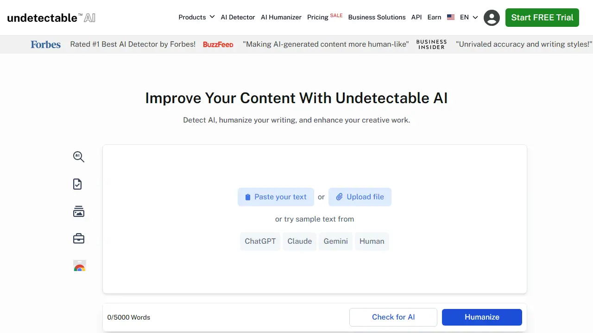
Task: Load the ChatGPT sample text
Action: (x=260, y=241)
